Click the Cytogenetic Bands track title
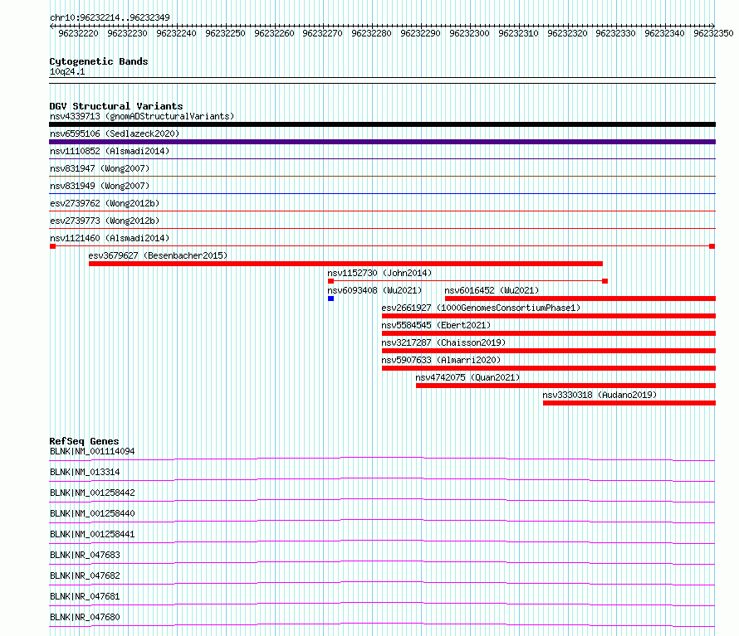This screenshot has height=636, width=739. coord(99,61)
